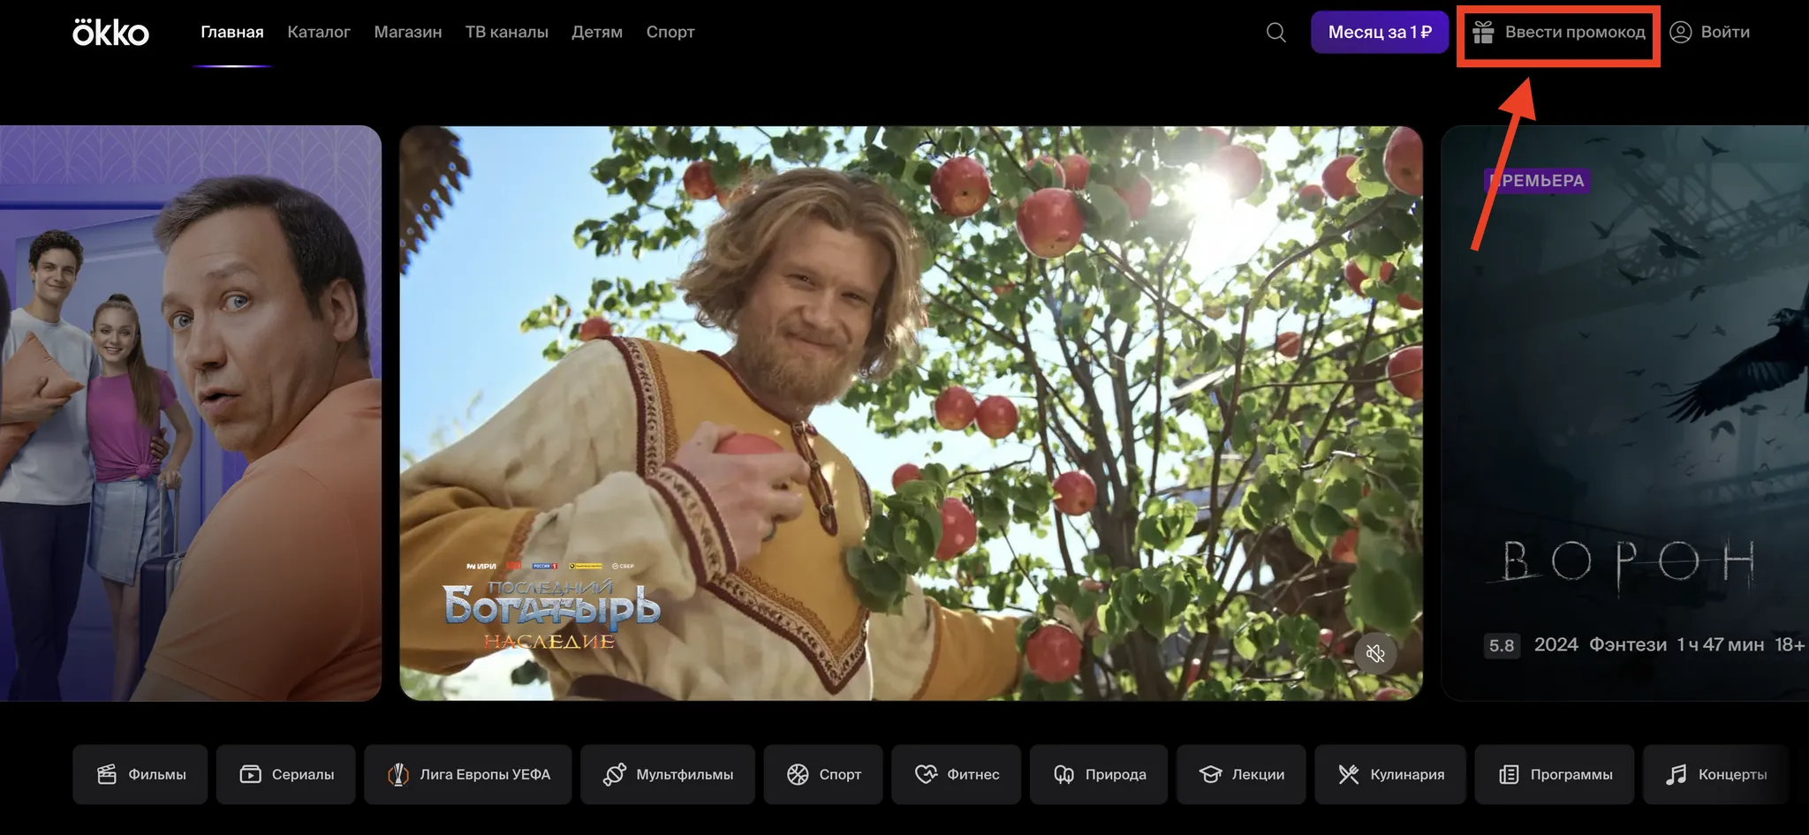Screen dimensions: 1809x835
Task: Click the 2024 year text
Action: coord(1556,645)
